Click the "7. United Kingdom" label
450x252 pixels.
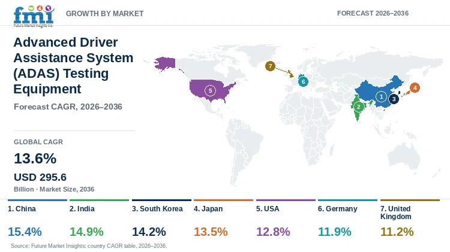(396, 212)
